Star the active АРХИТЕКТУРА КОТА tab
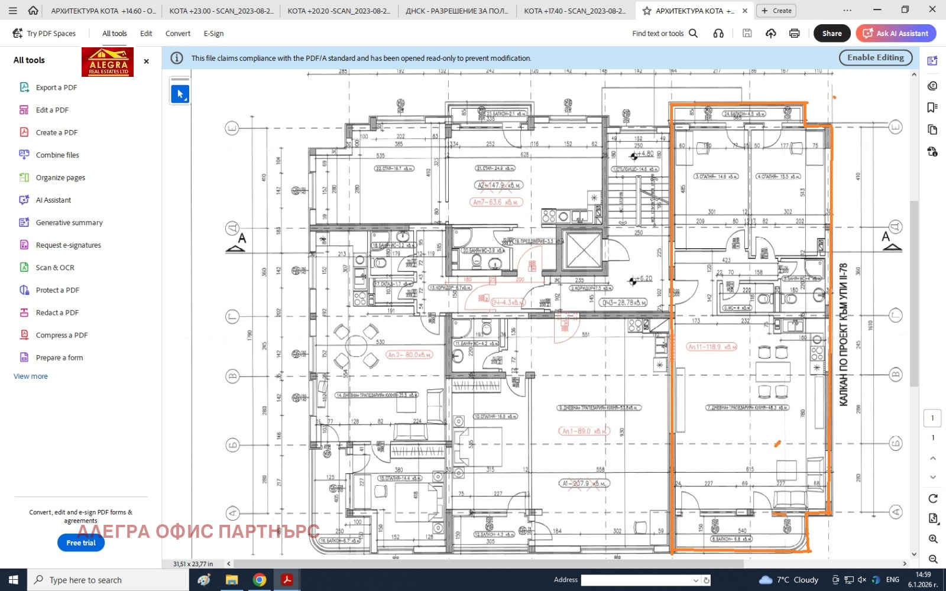 647,11
